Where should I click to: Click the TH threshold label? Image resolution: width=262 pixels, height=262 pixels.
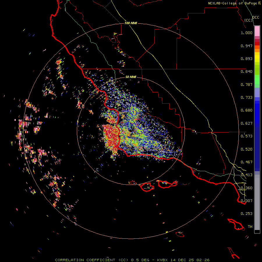pyautogui.click(x=250, y=227)
